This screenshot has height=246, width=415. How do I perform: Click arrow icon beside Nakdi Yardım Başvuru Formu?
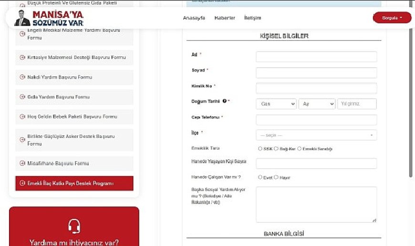coord(22,77)
